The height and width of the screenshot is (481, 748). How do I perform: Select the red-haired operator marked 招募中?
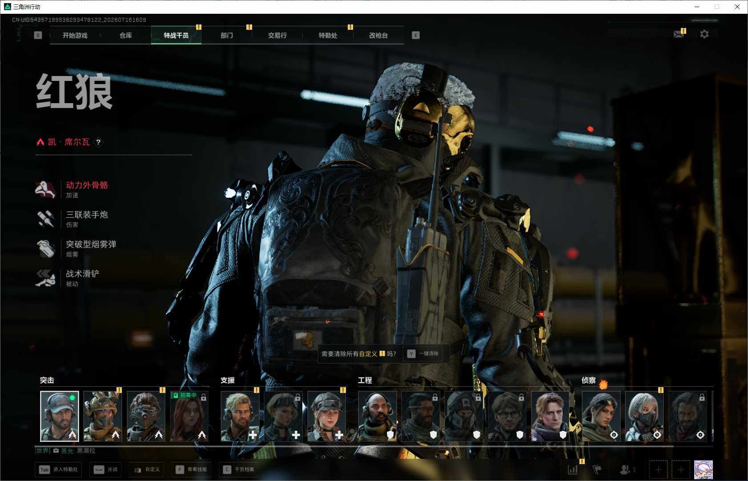coord(189,417)
